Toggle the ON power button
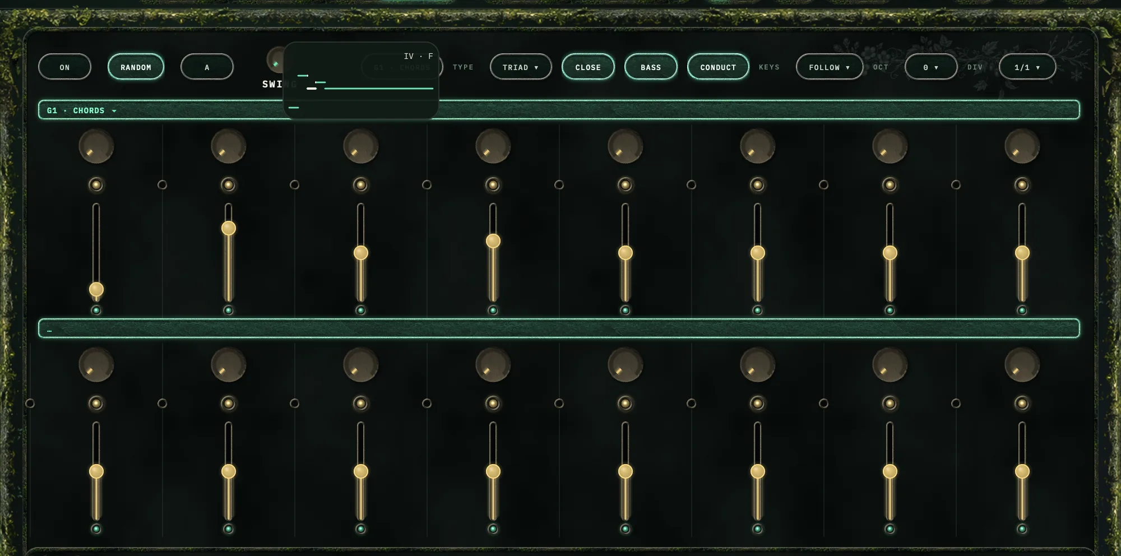 (x=64, y=67)
